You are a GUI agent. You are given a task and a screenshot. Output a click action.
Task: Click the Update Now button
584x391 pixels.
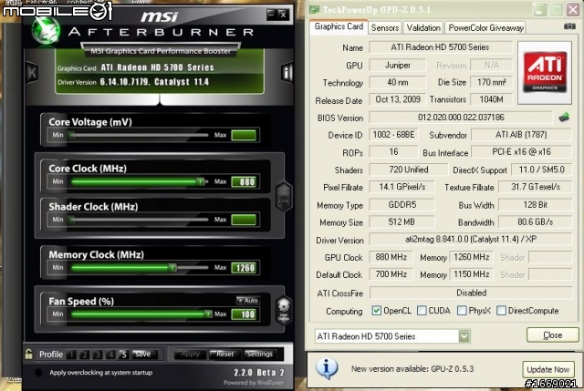pos(547,369)
